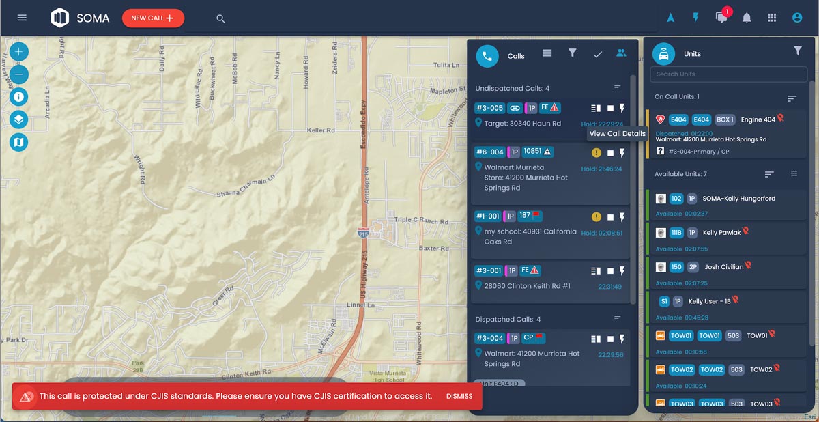Click the 10851 incident type tag
Viewport: 819px width, 422px height.
pyautogui.click(x=538, y=152)
